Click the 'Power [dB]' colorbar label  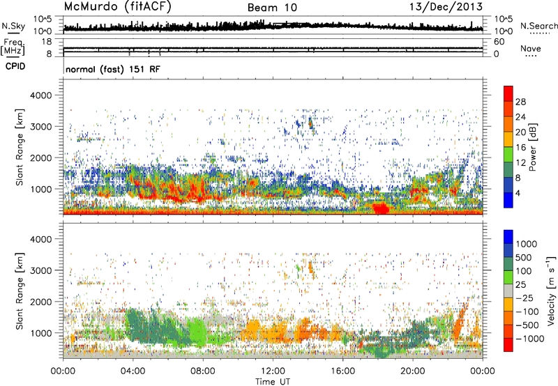tap(532, 148)
